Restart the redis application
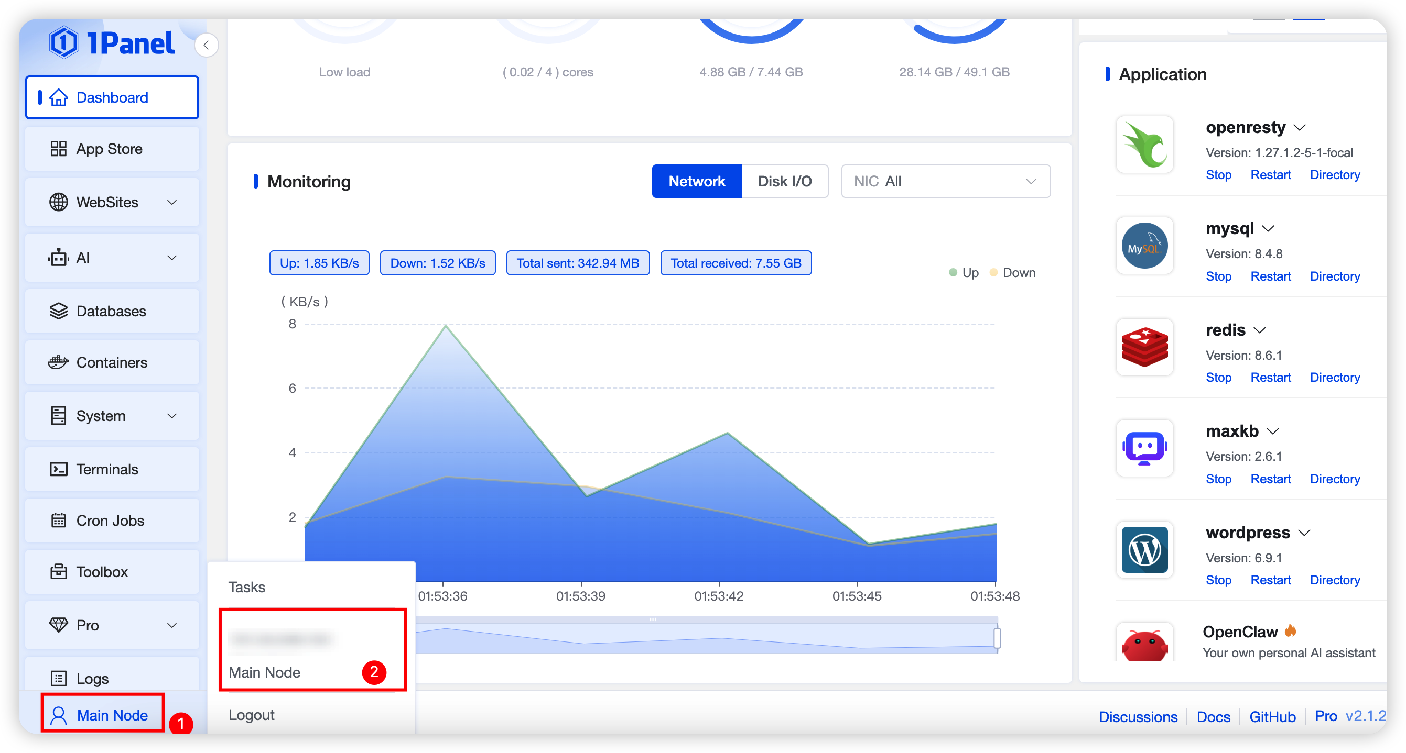 pos(1270,378)
